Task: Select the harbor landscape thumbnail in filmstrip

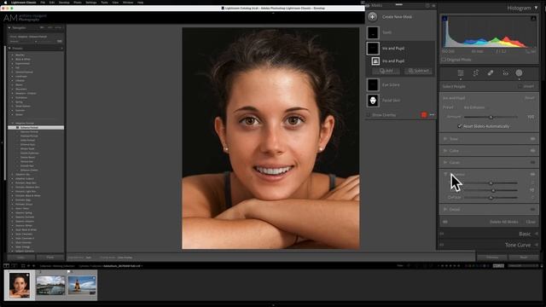Action: click(x=50, y=285)
